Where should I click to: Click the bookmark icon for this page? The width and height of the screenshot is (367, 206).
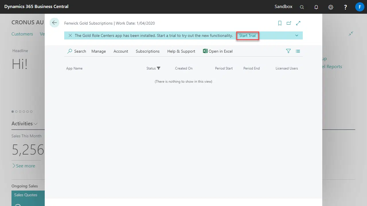pos(280,23)
